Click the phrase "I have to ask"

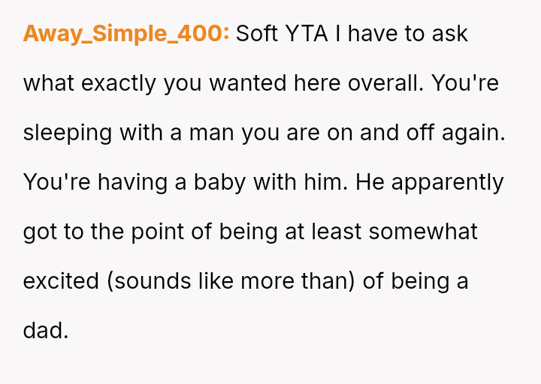(401, 34)
